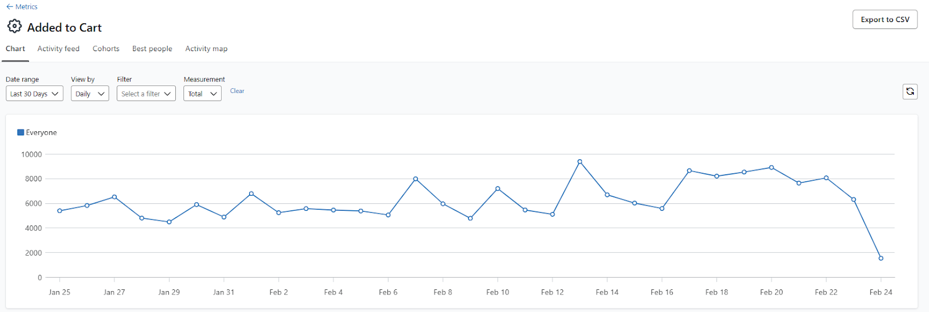Screen dimensions: 929x312
Task: Open the Daily view-by dropdown
Action: (x=90, y=94)
